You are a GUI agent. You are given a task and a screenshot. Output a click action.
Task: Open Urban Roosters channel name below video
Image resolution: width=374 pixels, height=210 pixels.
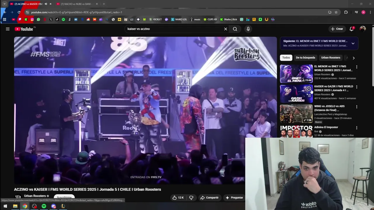click(x=35, y=196)
